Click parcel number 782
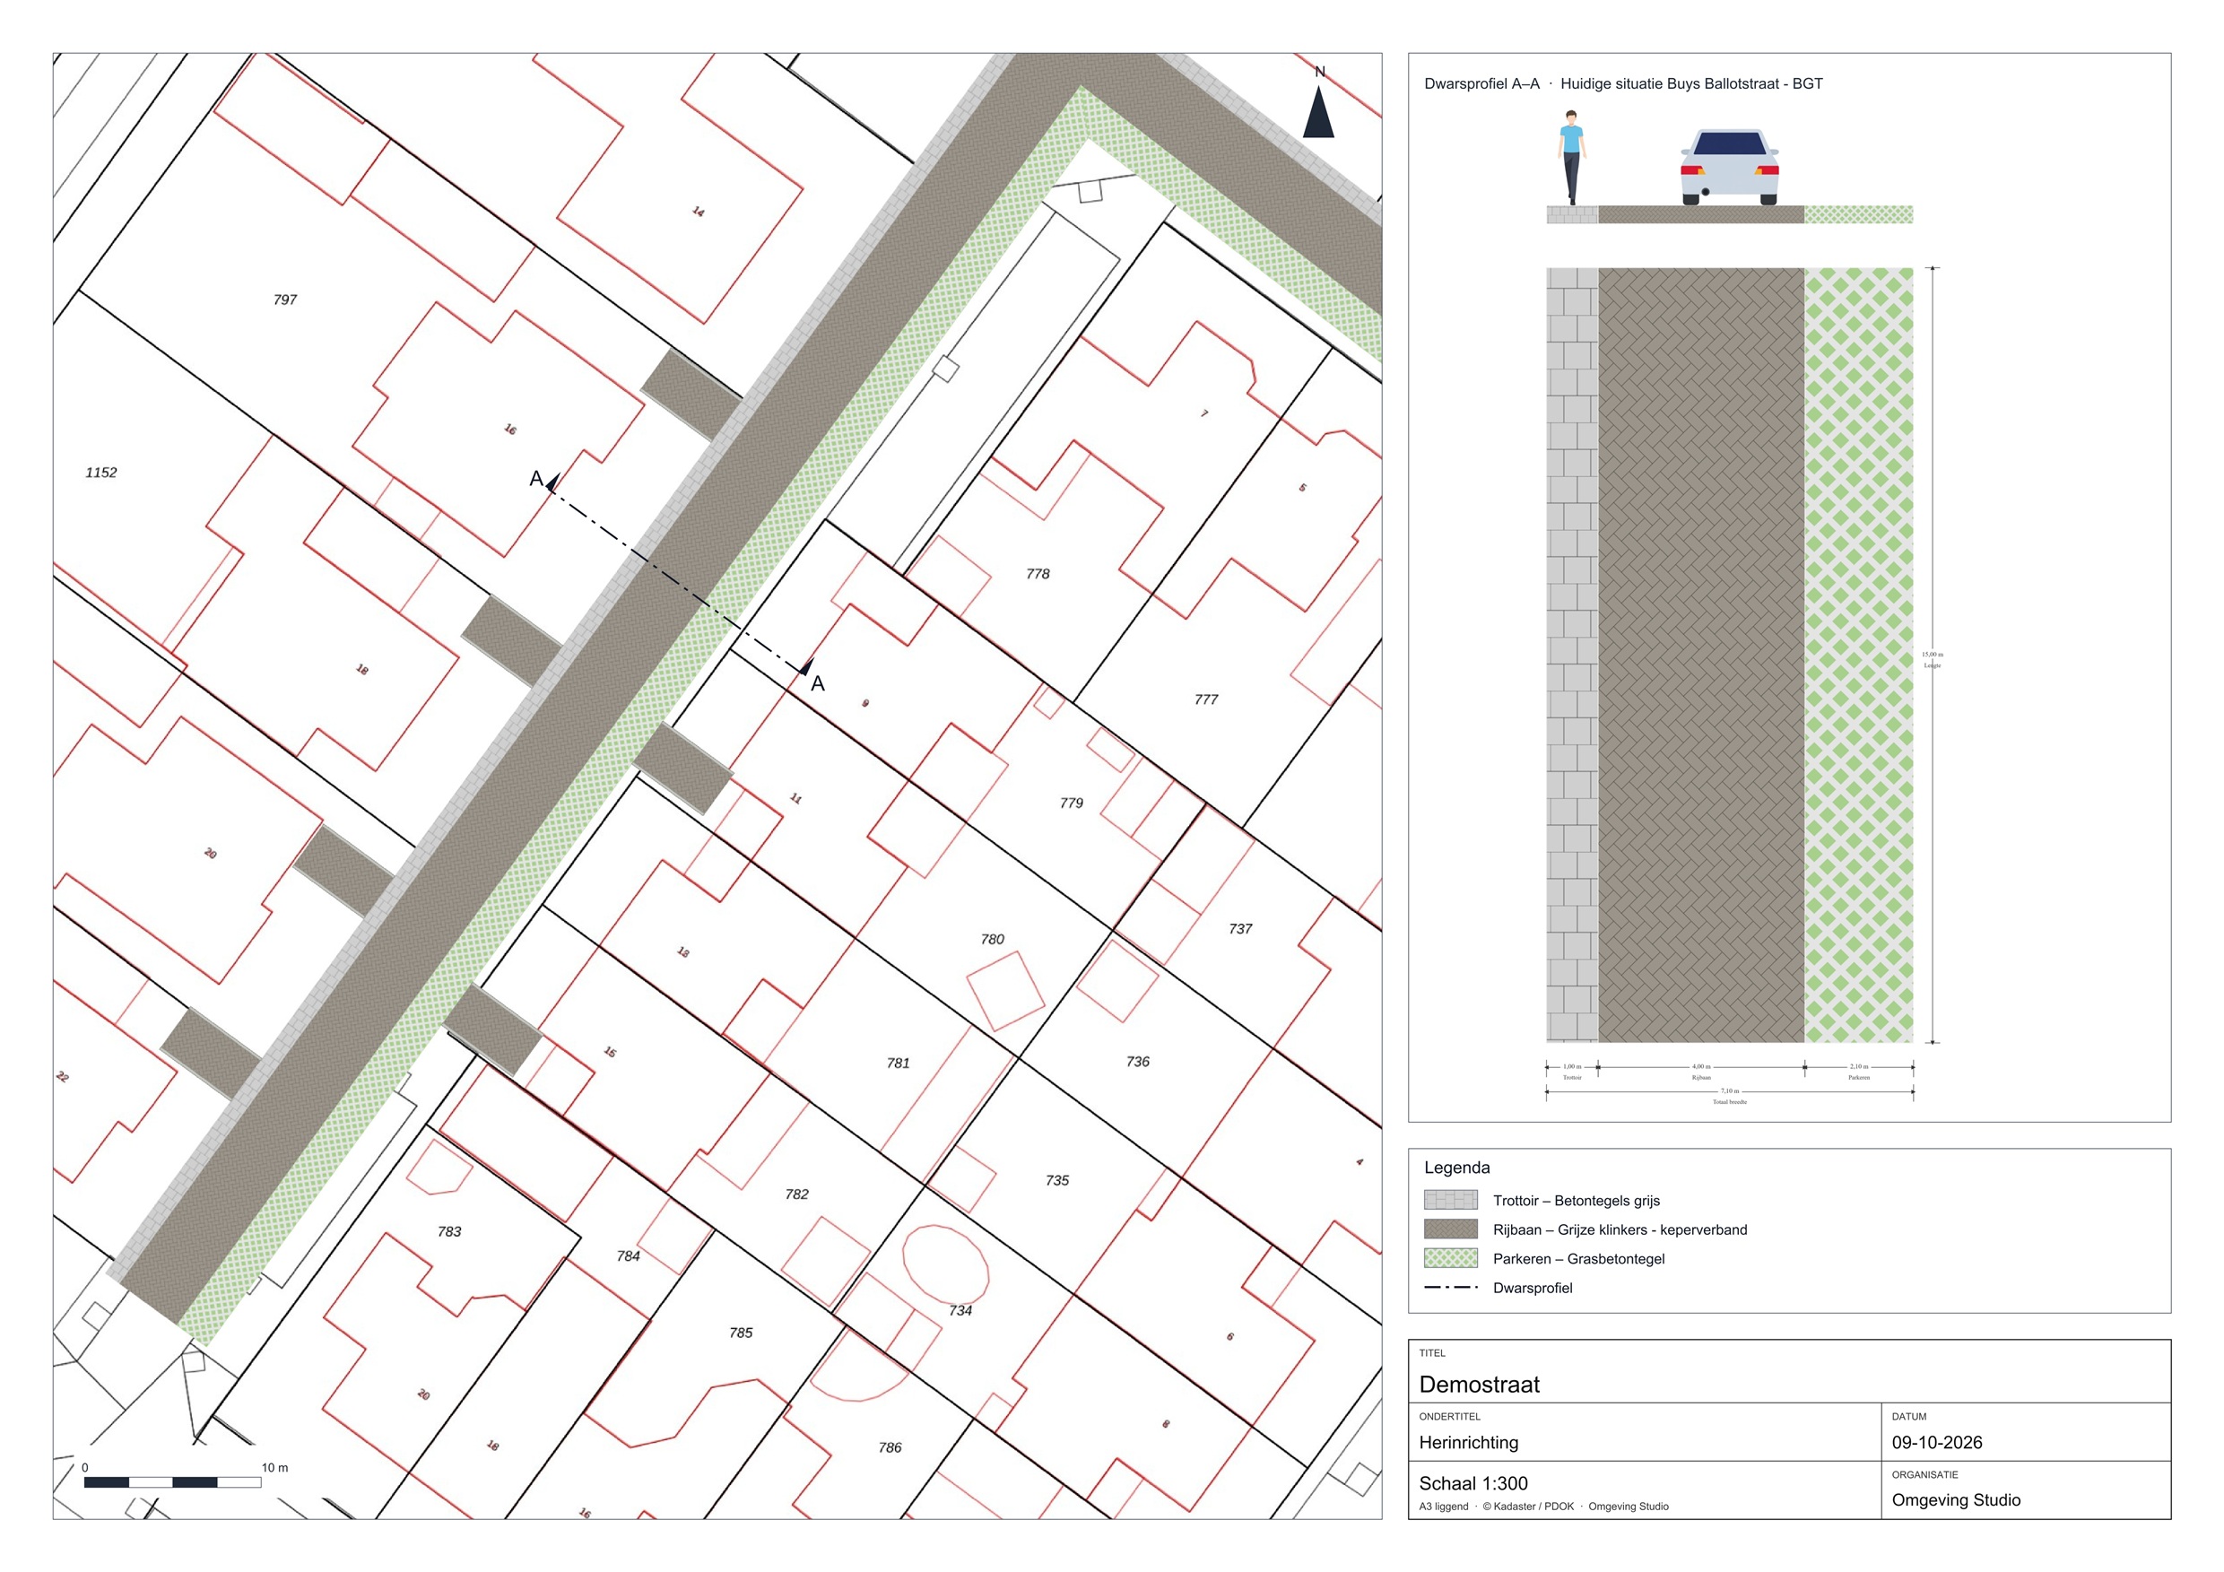Image resolution: width=2224 pixels, height=1572 pixels. [x=796, y=1194]
